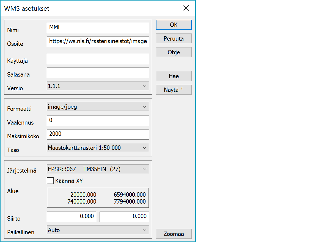Select the Salasana password field

(x=98, y=73)
